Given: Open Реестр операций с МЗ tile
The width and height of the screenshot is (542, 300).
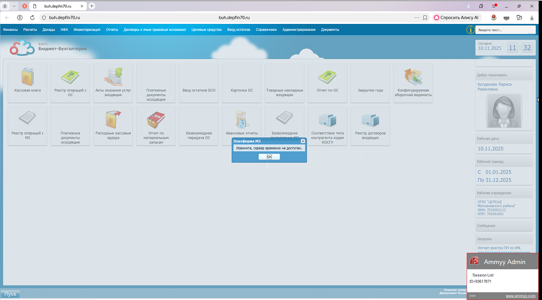Looking at the screenshot, I should [x=27, y=126].
